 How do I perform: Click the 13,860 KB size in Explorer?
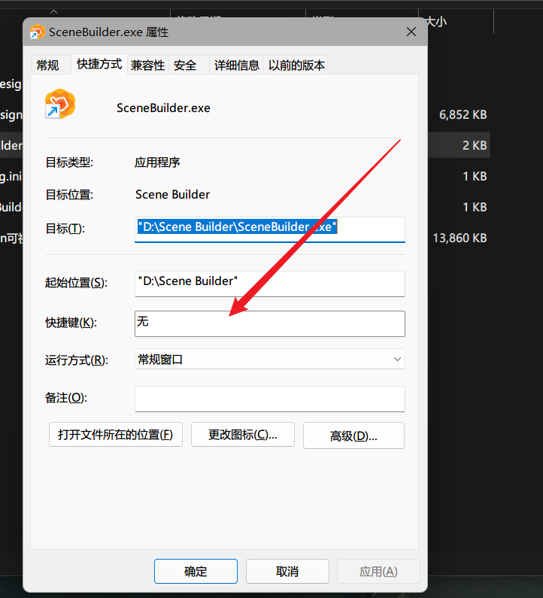pyautogui.click(x=460, y=238)
